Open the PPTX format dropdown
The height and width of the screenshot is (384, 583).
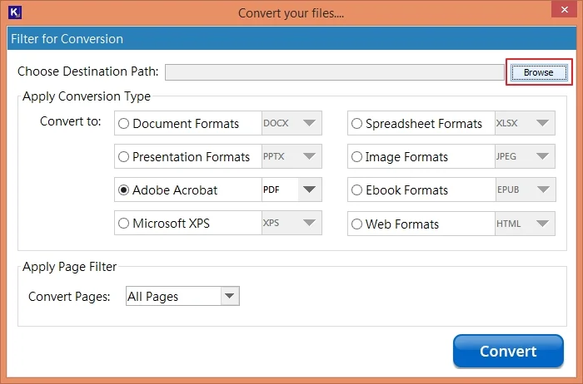(x=291, y=156)
